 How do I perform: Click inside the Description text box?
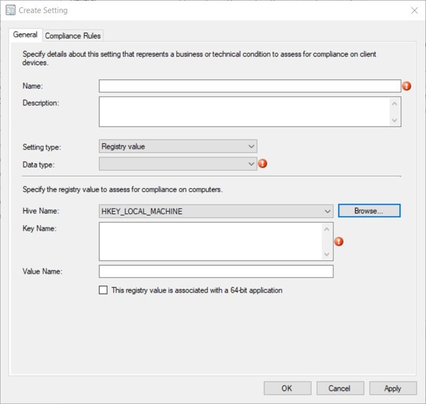[244, 112]
